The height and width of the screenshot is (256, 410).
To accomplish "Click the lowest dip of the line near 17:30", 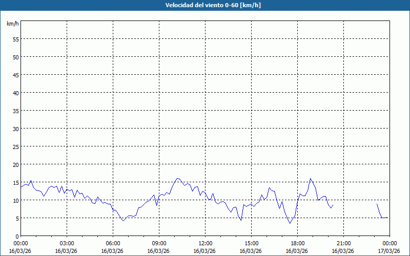I will pos(290,223).
